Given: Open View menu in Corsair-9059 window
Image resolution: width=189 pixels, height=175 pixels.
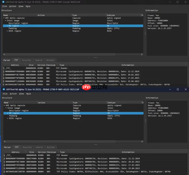Looking at the screenshot, I should [21, 6].
